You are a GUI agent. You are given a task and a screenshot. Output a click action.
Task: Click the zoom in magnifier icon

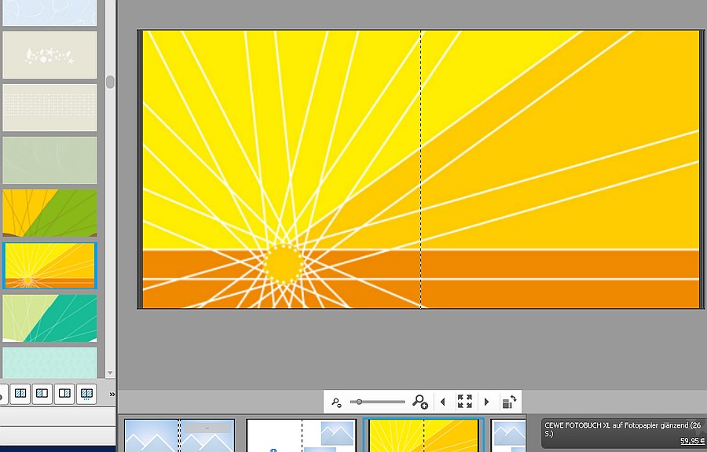[419, 402]
